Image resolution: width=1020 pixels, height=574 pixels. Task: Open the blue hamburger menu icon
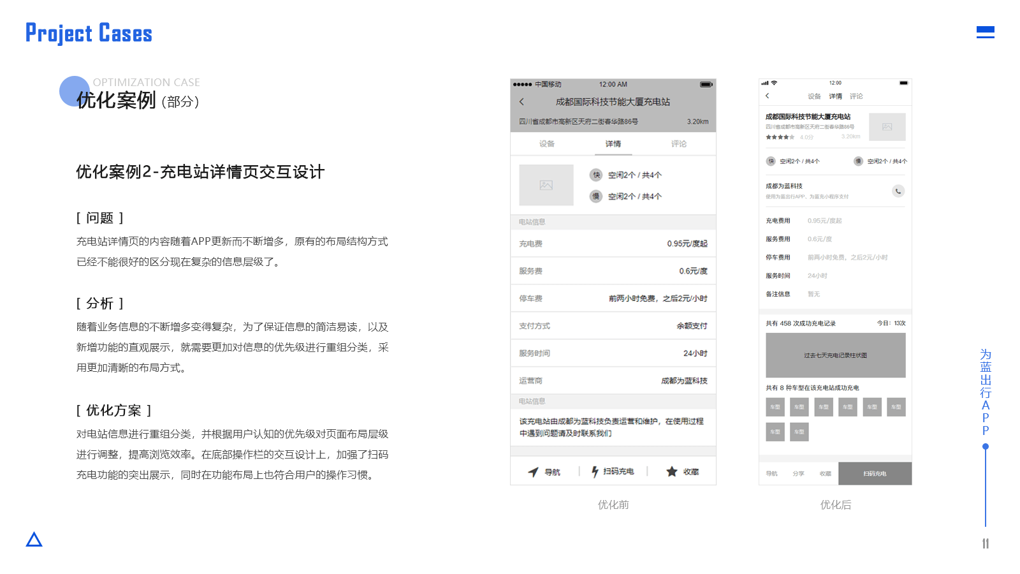[x=985, y=32]
